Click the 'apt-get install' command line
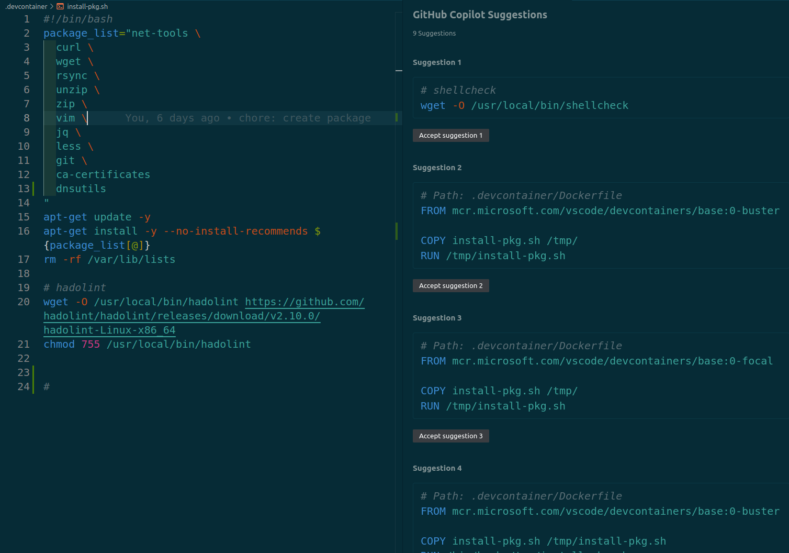The width and height of the screenshot is (789, 553). (182, 231)
